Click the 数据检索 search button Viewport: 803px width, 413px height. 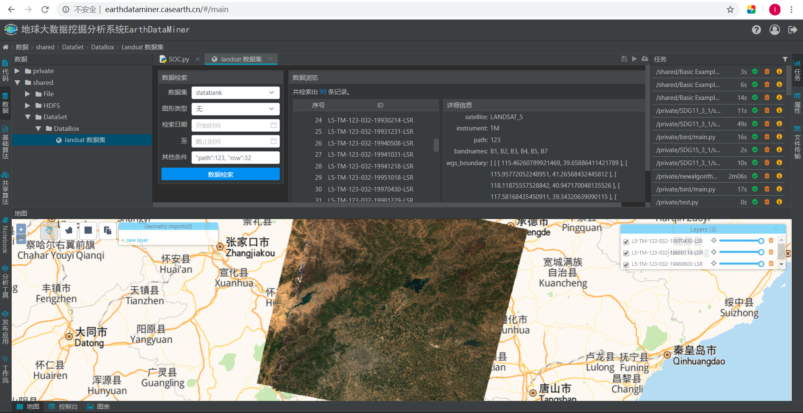click(x=220, y=174)
